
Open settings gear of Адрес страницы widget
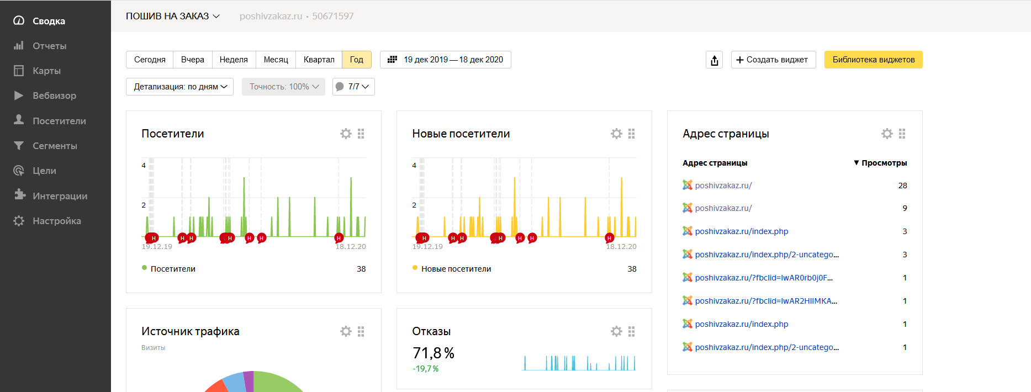(x=887, y=134)
